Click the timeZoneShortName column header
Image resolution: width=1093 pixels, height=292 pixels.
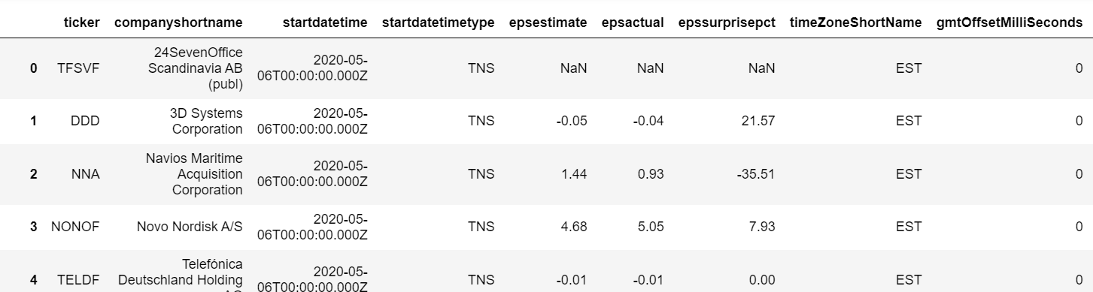coord(855,23)
